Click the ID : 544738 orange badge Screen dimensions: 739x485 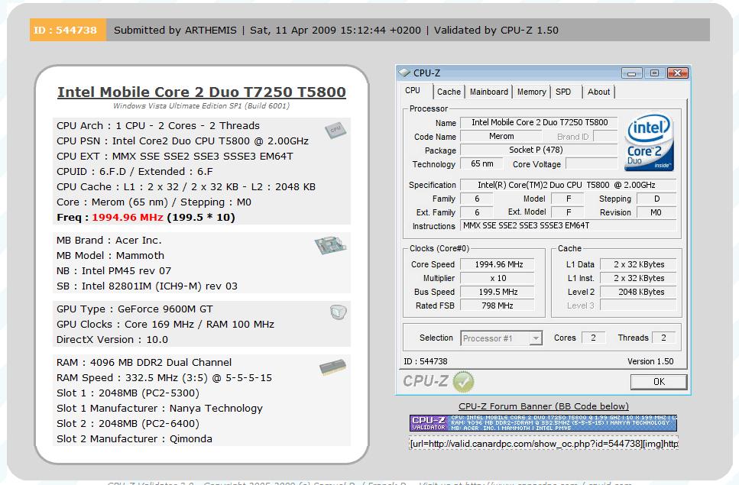[68, 30]
